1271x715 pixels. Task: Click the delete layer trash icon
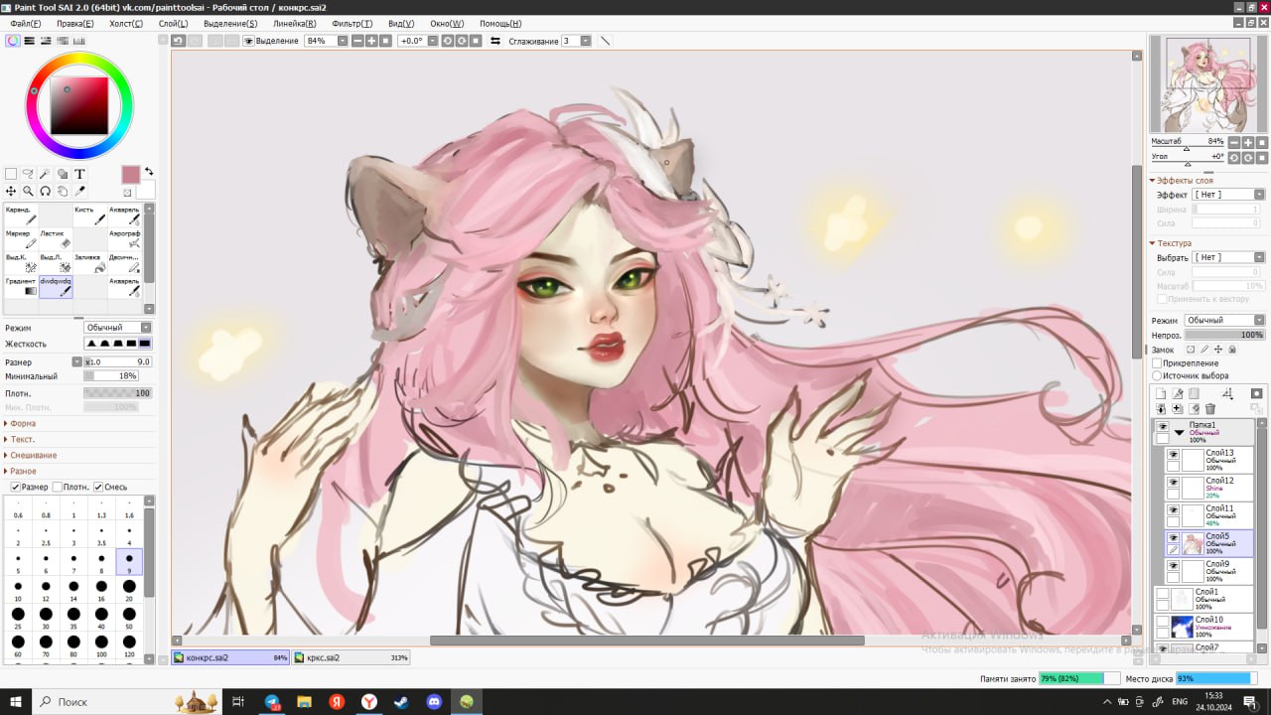click(x=1210, y=408)
